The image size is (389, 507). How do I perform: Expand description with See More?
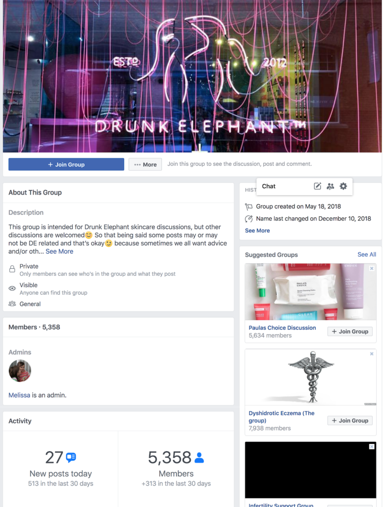(59, 252)
